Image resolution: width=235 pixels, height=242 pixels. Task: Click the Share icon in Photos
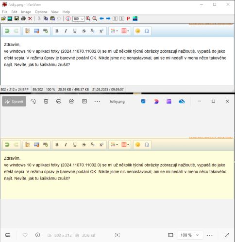tap(71, 101)
